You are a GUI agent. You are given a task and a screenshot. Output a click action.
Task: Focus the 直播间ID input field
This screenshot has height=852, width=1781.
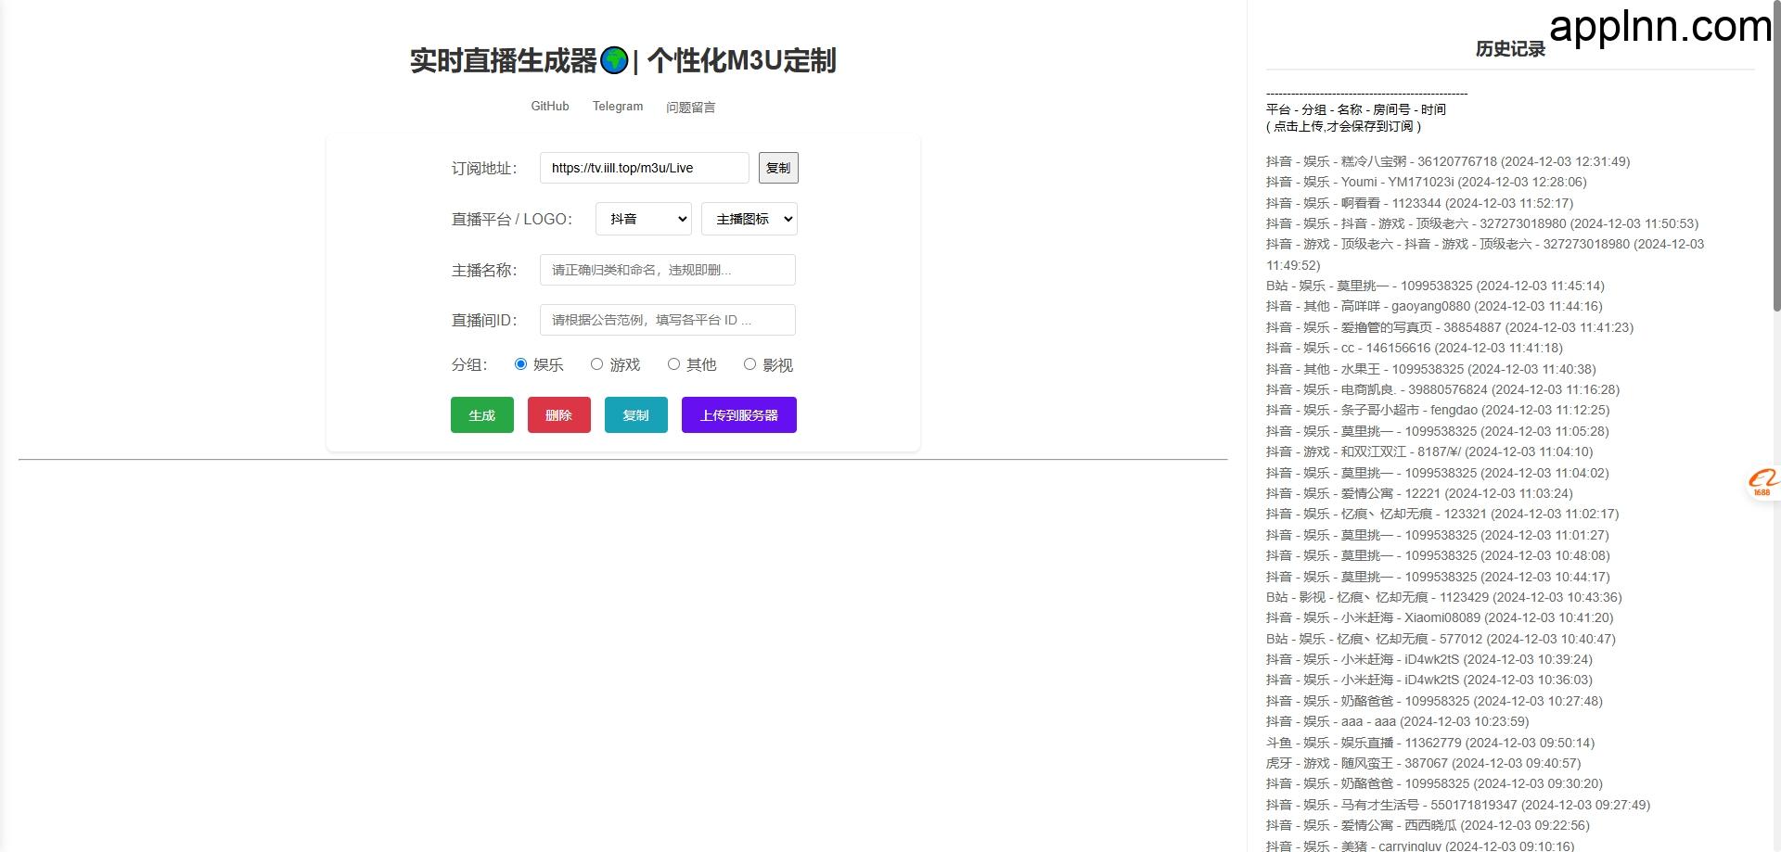point(668,320)
